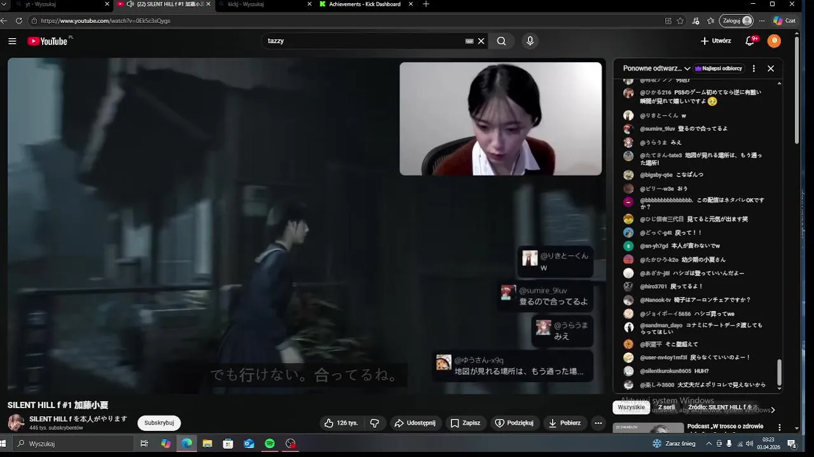814x457 pixels.
Task: Open Task View on the taskbar
Action: click(144, 444)
